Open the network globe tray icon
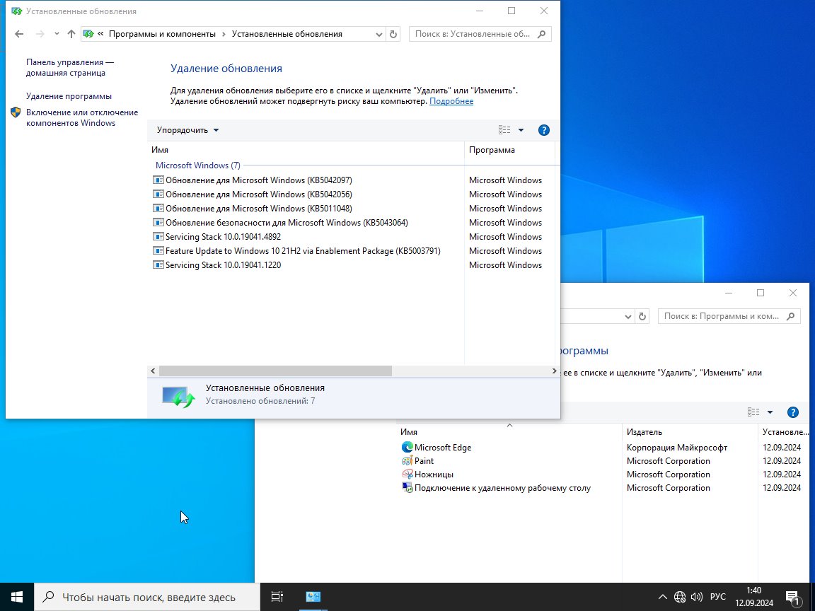Viewport: 815px width, 611px height. (680, 597)
